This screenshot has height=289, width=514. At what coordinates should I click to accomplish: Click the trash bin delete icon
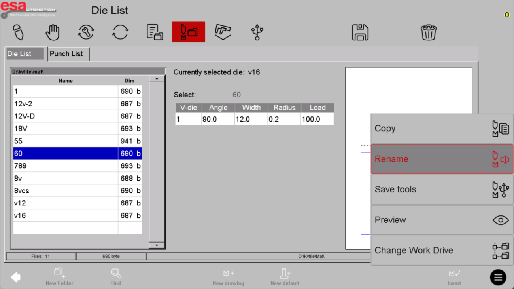click(428, 32)
